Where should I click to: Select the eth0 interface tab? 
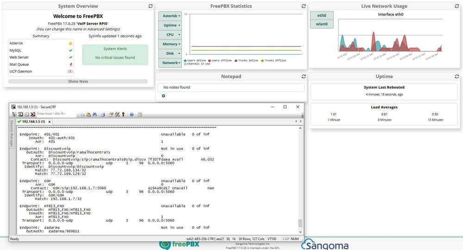(x=322, y=15)
